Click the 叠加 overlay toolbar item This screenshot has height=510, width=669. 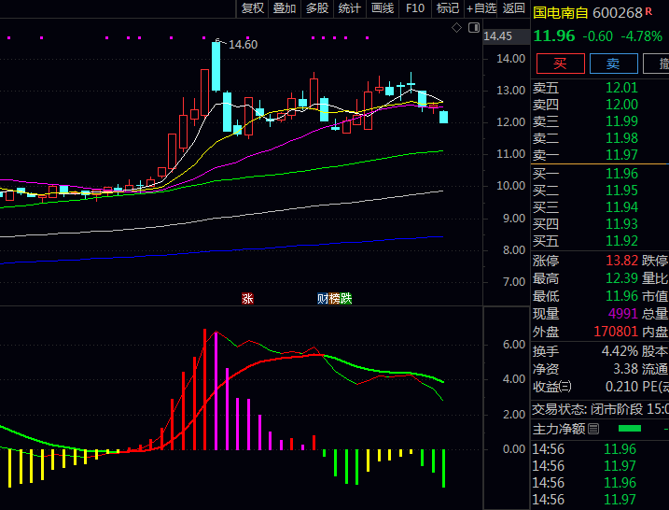click(x=285, y=8)
